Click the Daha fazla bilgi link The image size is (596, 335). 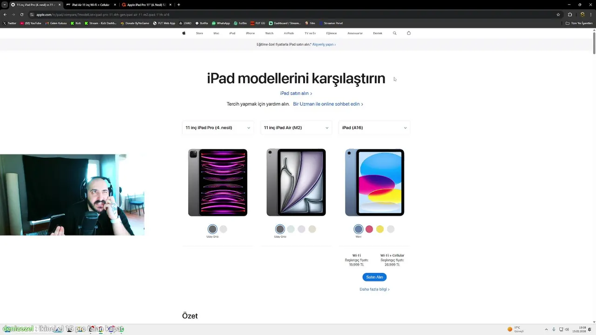pos(374,289)
